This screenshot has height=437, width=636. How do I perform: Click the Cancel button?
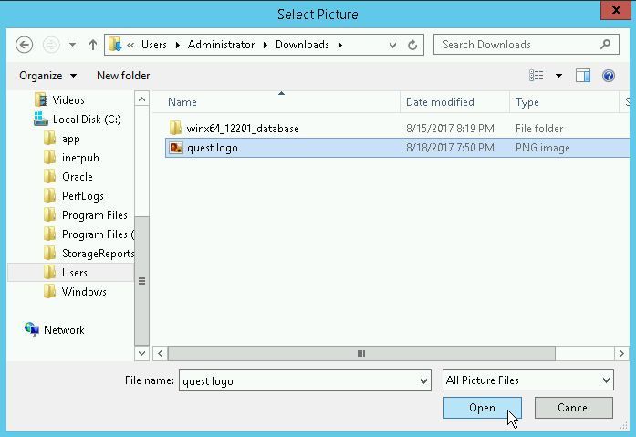click(x=574, y=408)
